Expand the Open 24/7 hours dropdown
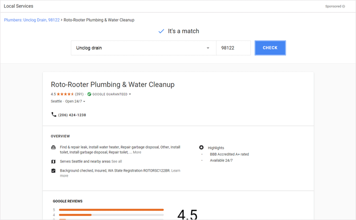The image size is (356, 220). 84,101
